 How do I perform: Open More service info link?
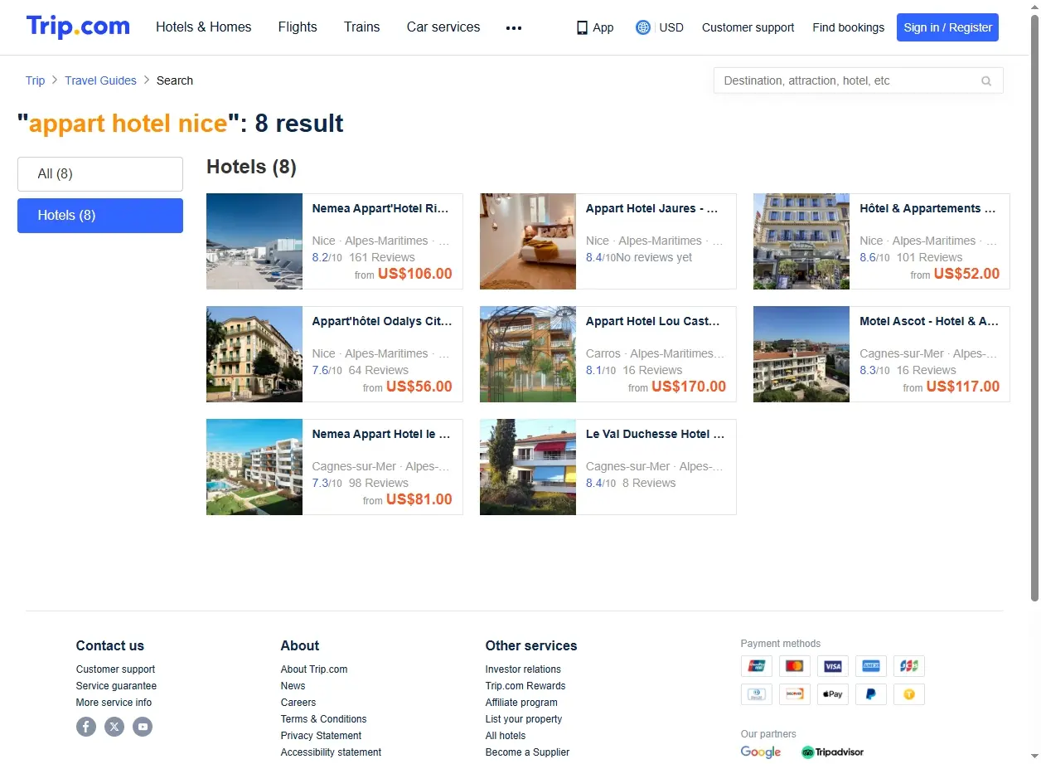point(114,703)
